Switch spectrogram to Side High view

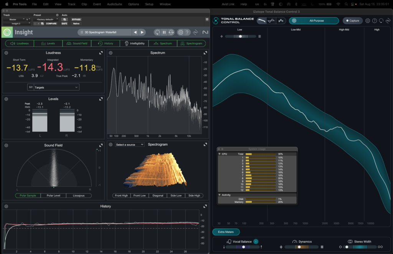click(194, 196)
